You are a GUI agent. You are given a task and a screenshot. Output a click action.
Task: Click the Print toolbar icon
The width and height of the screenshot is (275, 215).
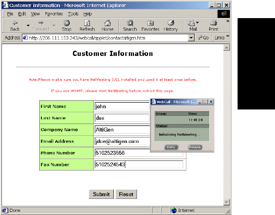214,23
